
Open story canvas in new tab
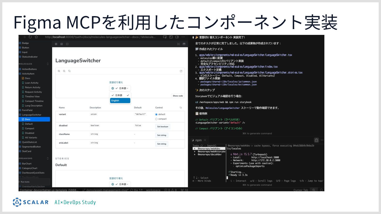(181, 71)
